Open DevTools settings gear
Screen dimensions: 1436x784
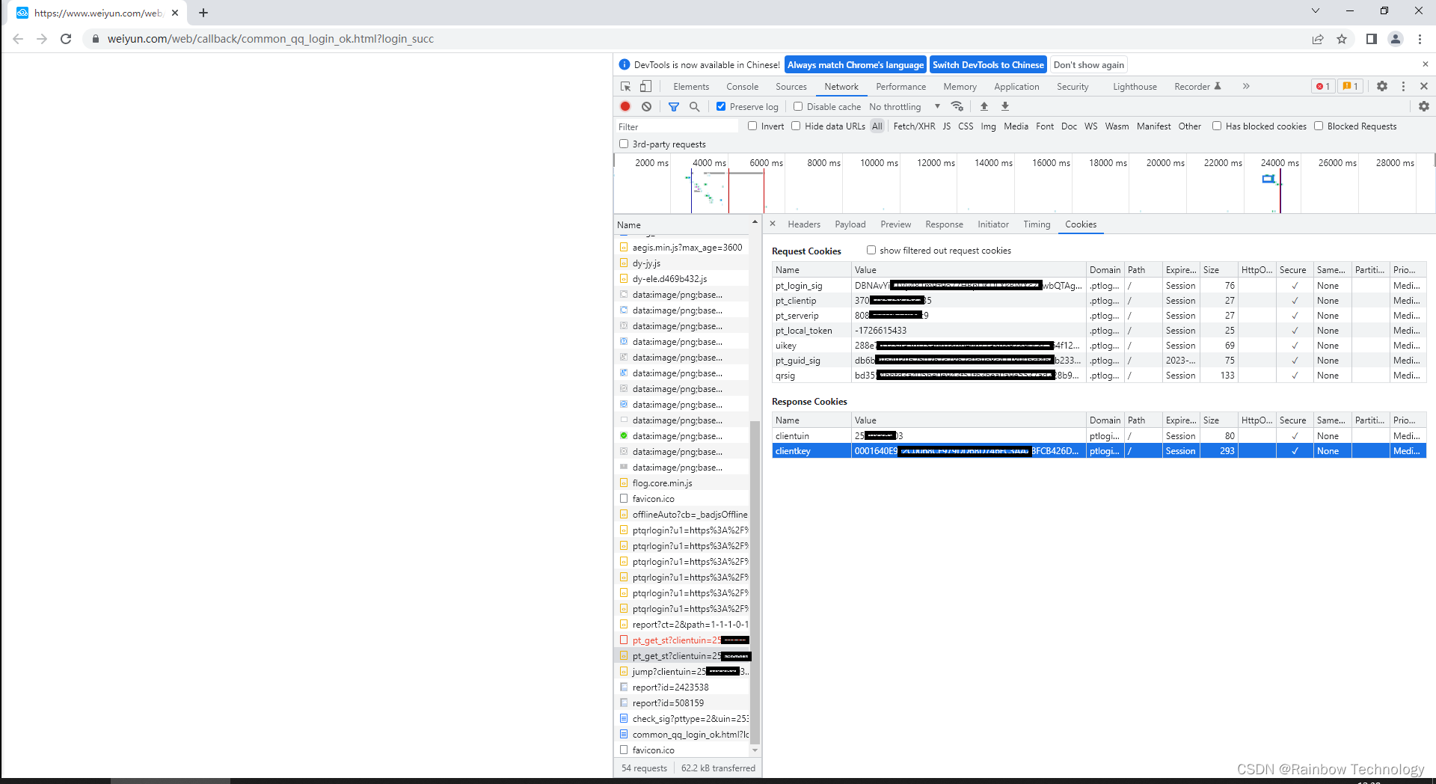click(x=1382, y=86)
